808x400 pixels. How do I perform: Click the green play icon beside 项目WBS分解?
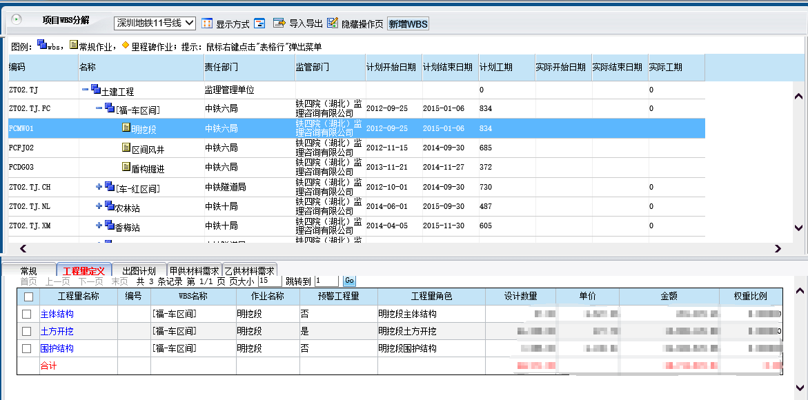[17, 20]
